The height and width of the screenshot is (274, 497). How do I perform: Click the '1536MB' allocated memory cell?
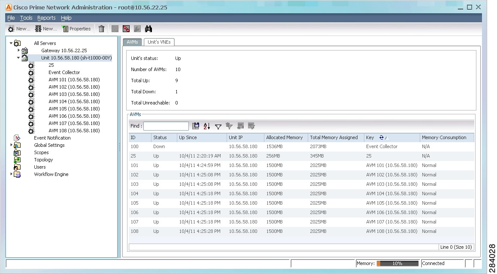tap(275, 147)
